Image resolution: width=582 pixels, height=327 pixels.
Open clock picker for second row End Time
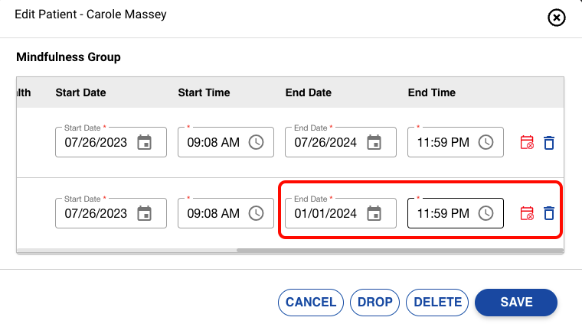click(x=486, y=213)
